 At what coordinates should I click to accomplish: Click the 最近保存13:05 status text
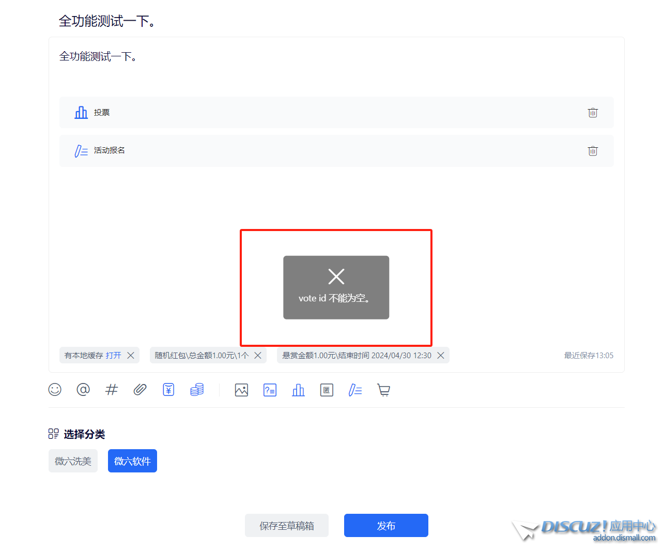click(x=589, y=355)
